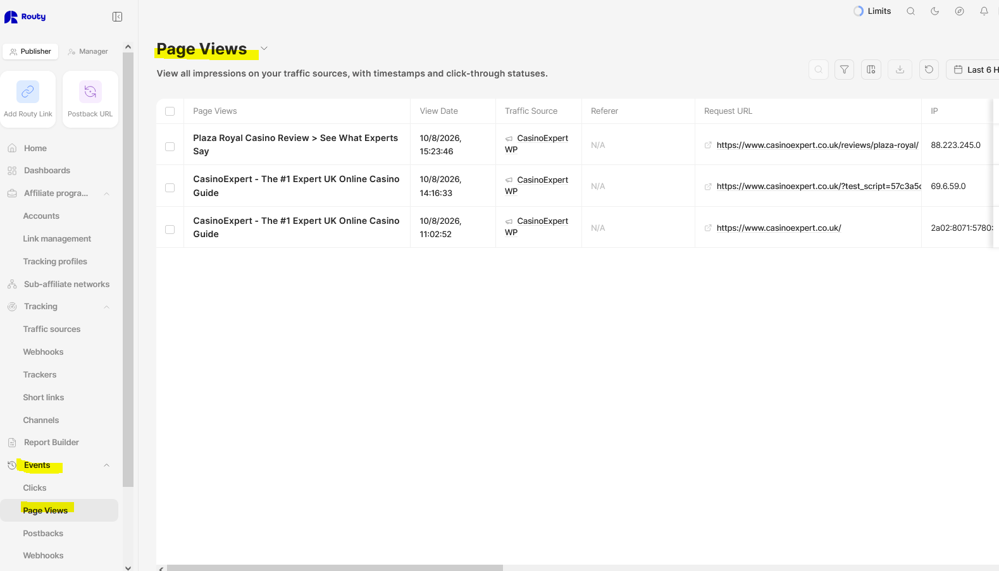Open the table search button
This screenshot has height=571, width=999.
tap(819, 70)
